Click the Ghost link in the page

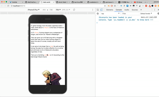tap(37, 33)
